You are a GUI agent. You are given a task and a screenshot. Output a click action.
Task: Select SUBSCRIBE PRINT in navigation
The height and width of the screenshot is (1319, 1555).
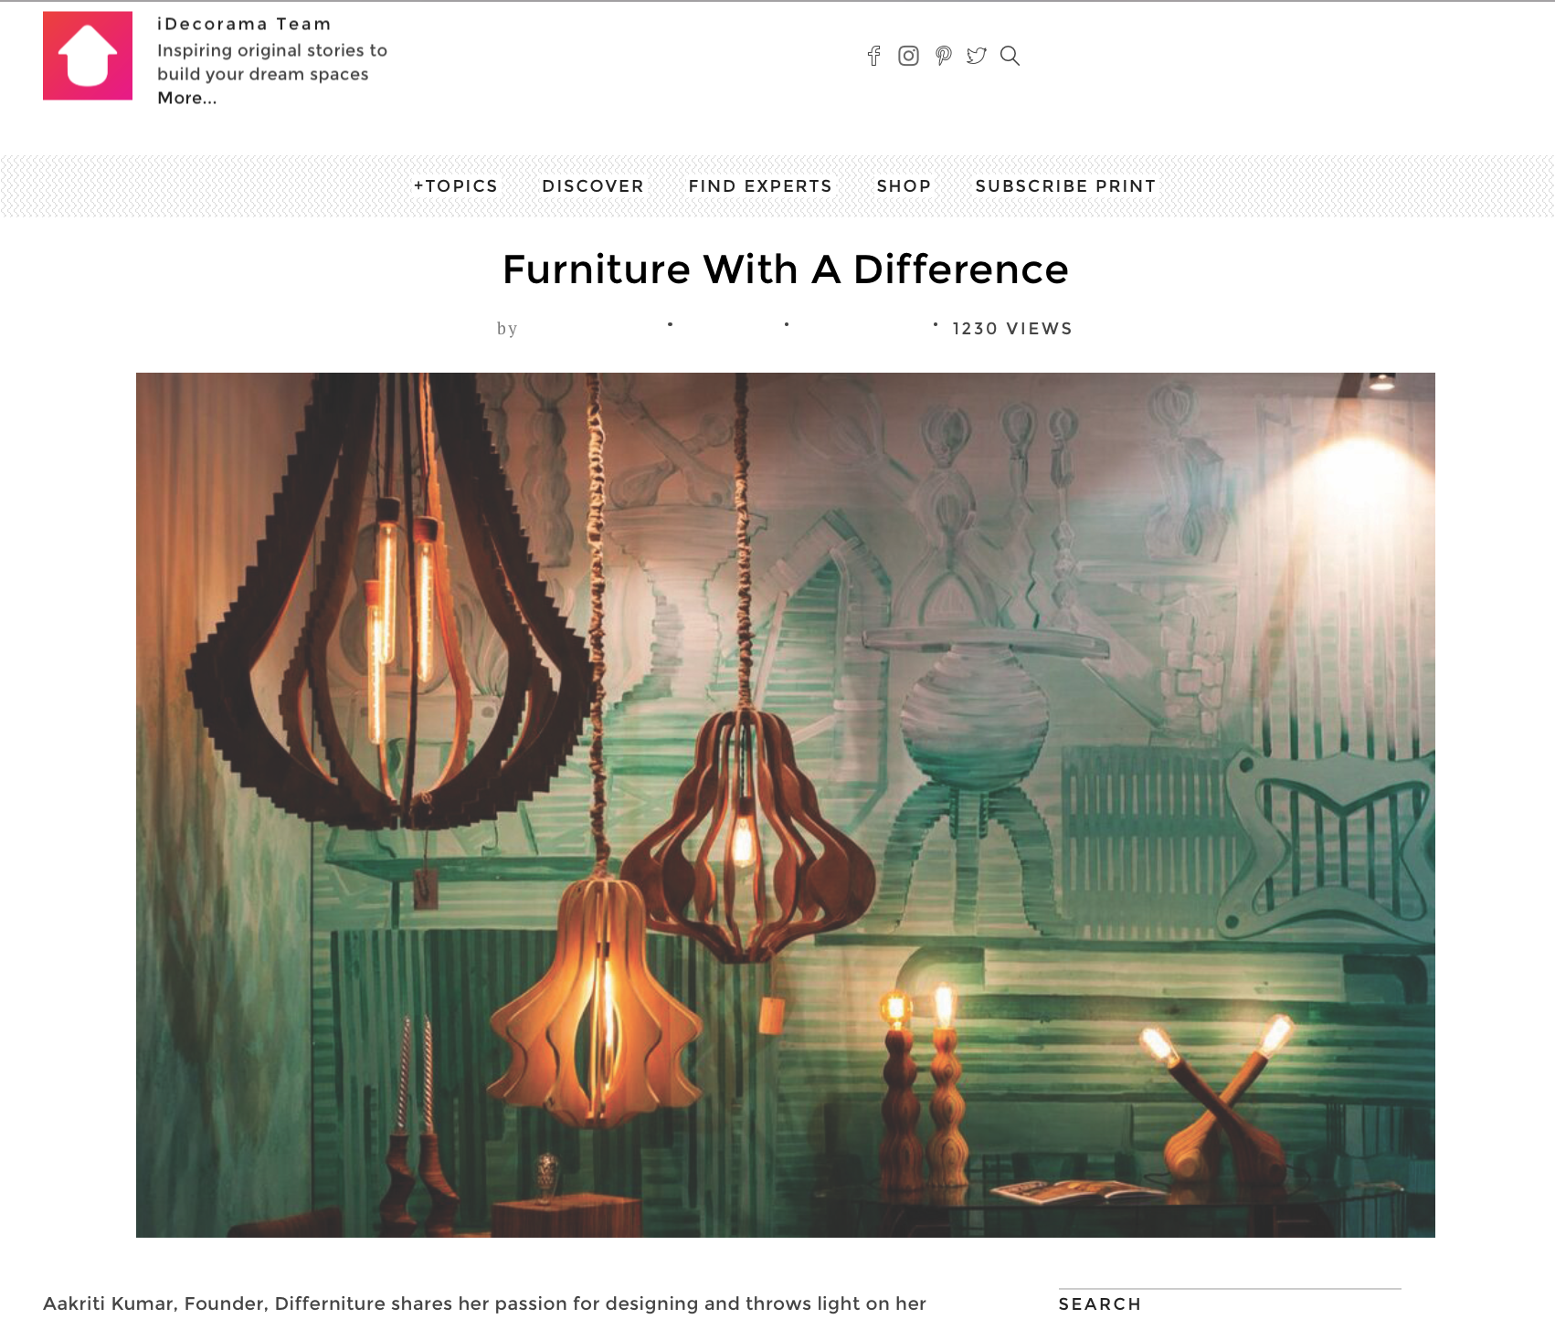pyautogui.click(x=1065, y=186)
